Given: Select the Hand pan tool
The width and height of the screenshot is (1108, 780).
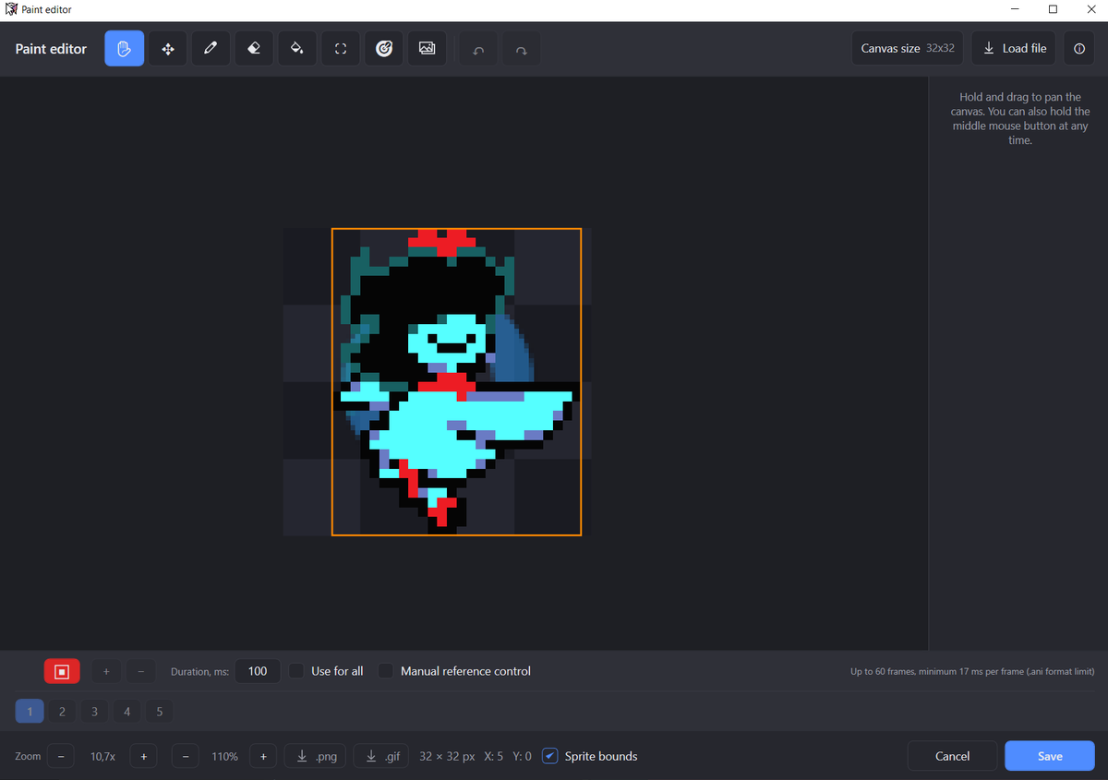Looking at the screenshot, I should (x=125, y=48).
